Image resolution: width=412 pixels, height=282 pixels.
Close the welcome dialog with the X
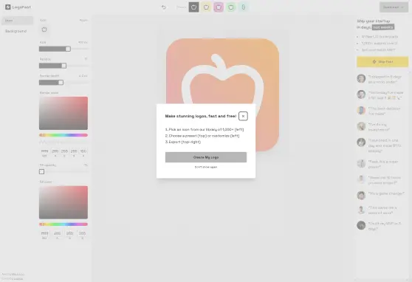tap(243, 116)
